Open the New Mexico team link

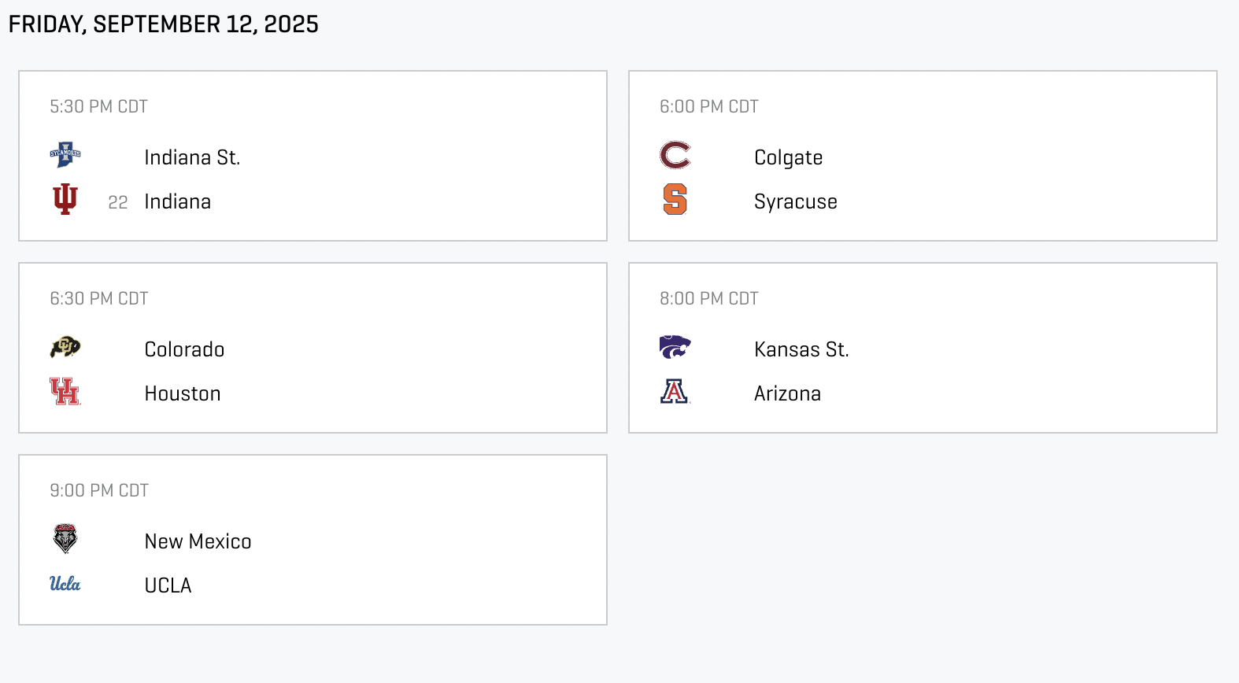(x=198, y=541)
